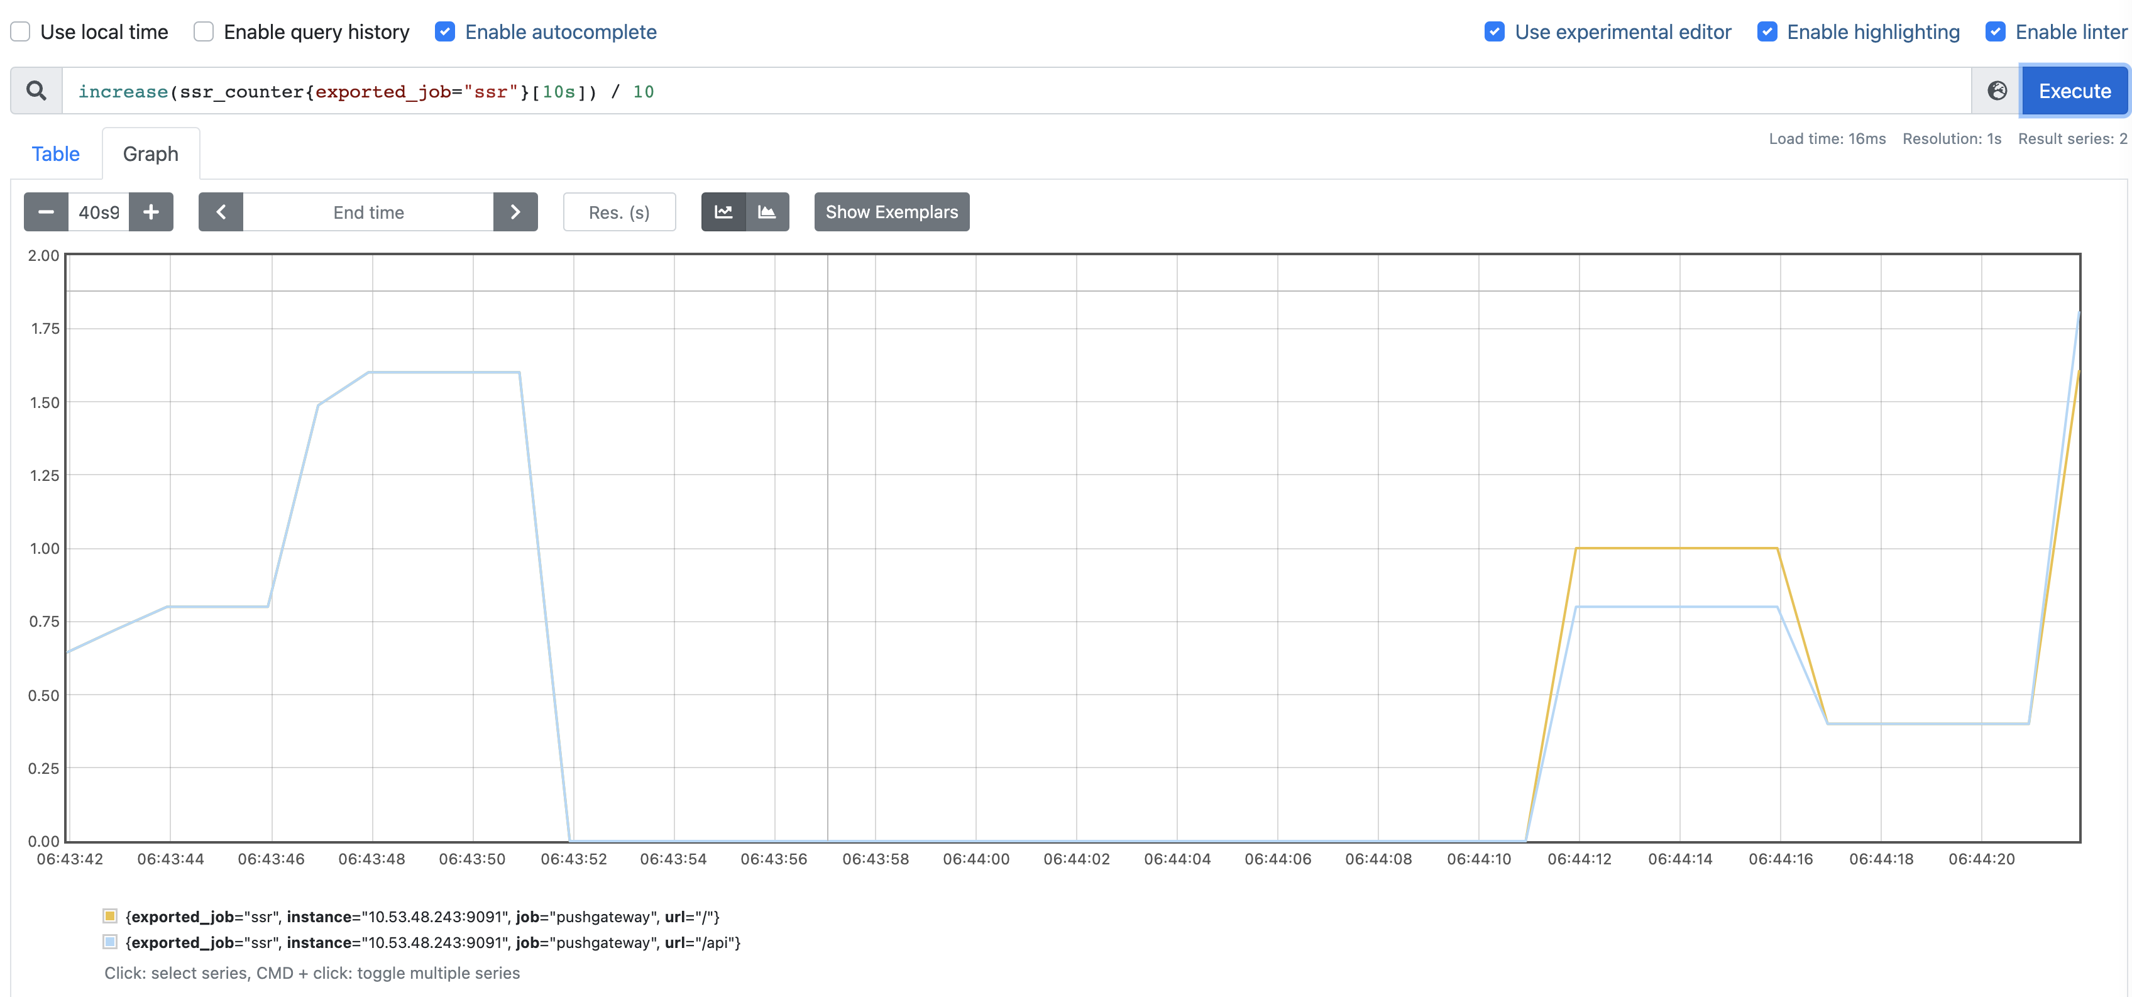2132x997 pixels.
Task: Uncheck Enable autocomplete
Action: coord(445,32)
